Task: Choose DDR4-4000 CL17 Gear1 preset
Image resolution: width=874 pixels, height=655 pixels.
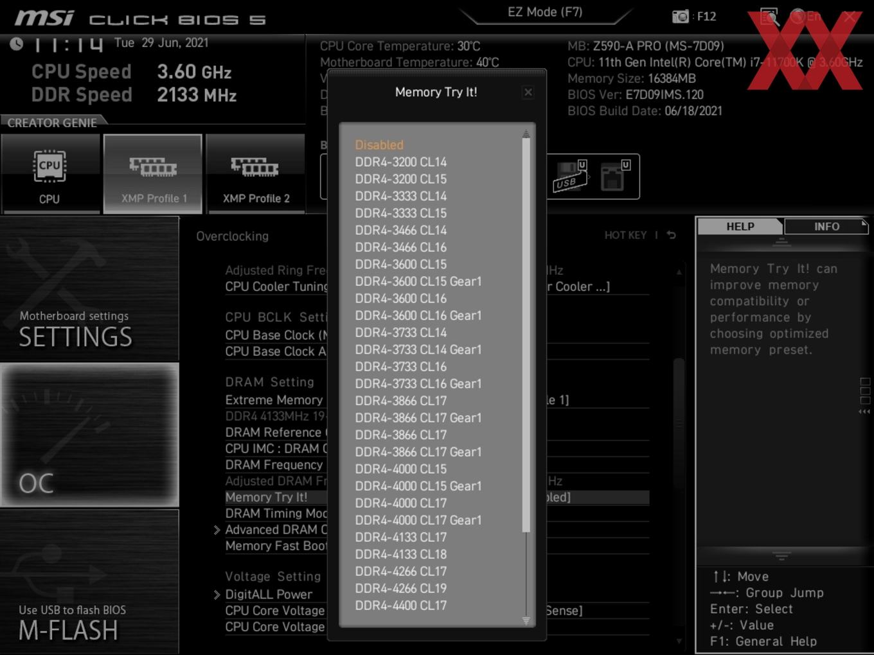Action: coord(418,520)
